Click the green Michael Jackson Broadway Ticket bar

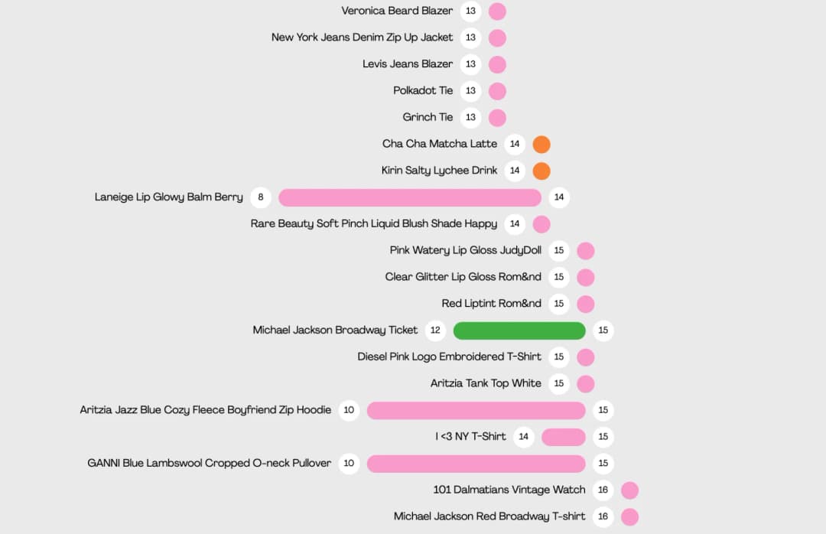519,330
